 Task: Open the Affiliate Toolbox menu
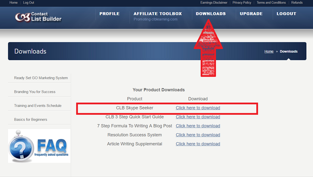158,14
